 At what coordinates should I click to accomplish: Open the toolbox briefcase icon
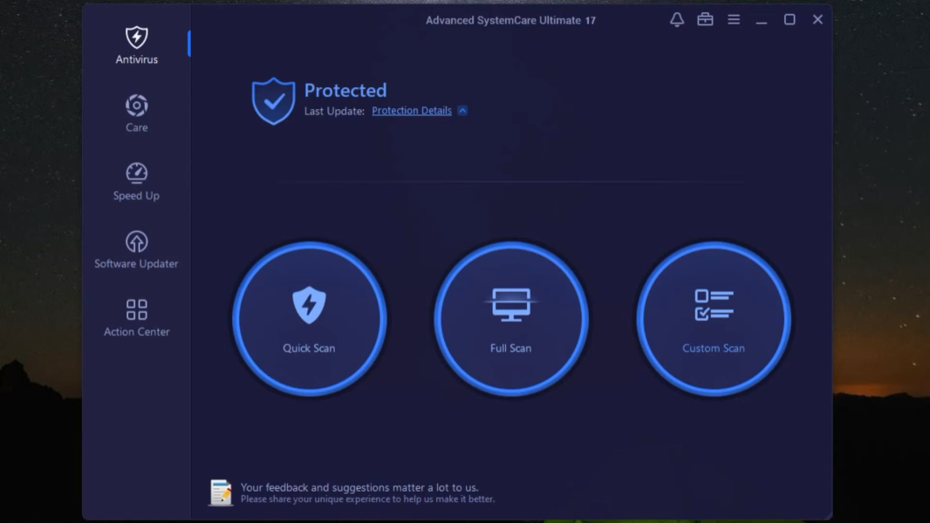click(705, 19)
